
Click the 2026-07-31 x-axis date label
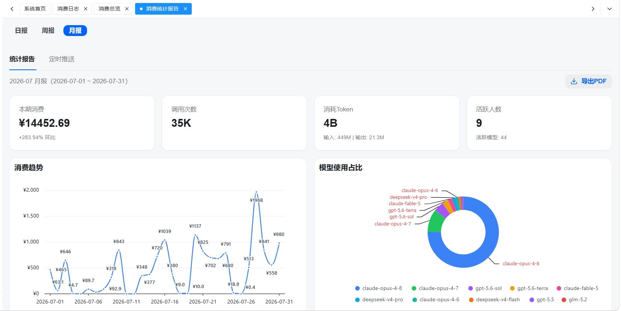[279, 302]
